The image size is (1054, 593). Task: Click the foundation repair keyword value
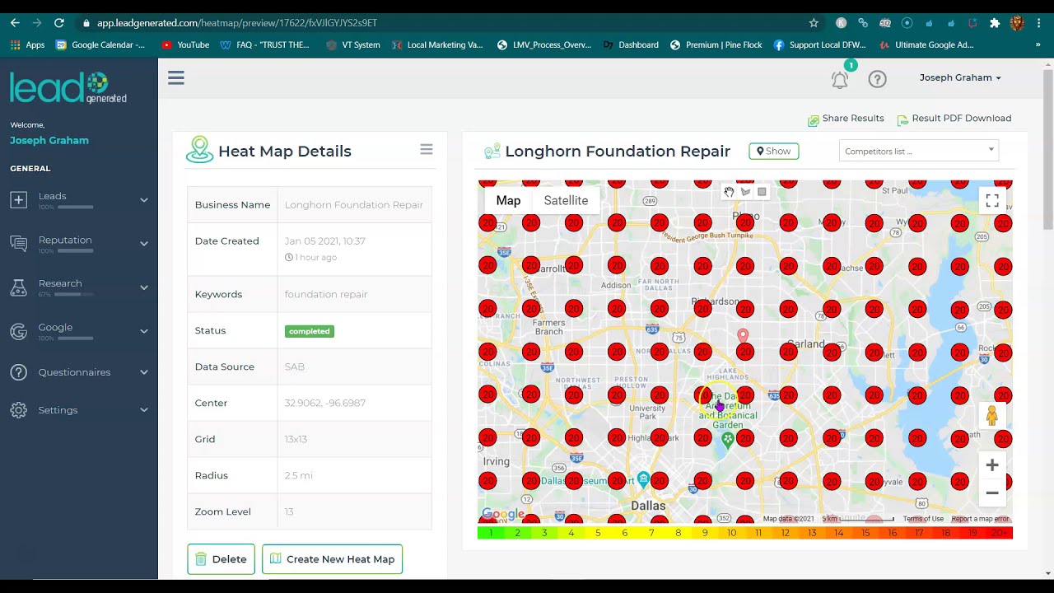point(326,294)
